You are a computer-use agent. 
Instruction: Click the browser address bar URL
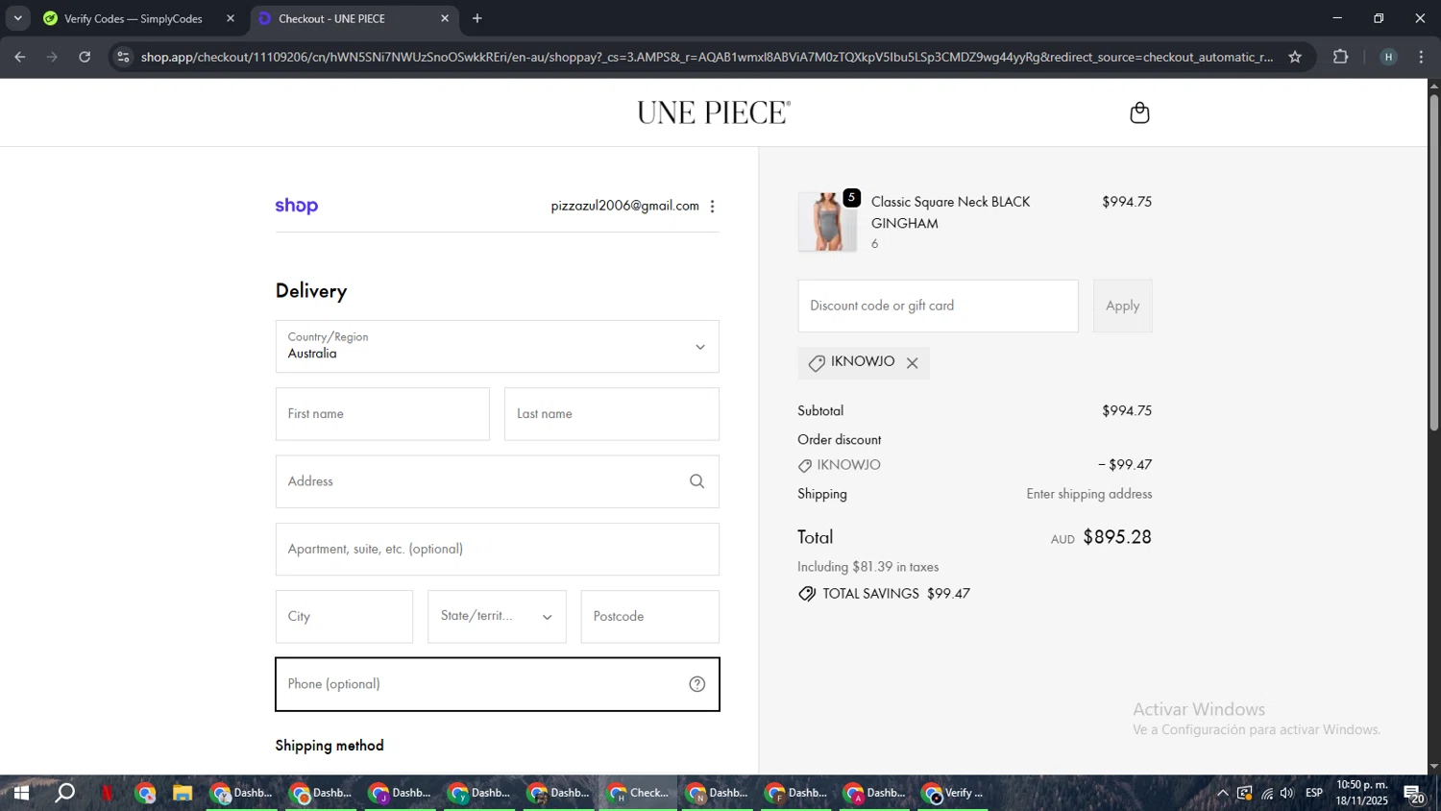(x=706, y=57)
